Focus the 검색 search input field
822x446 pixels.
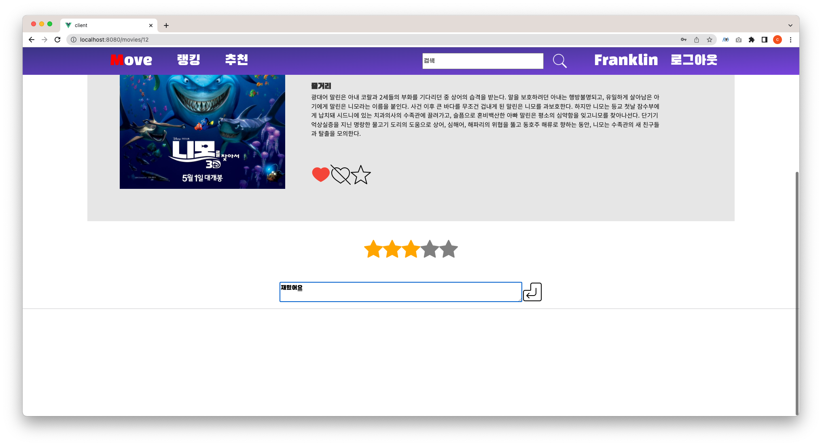(483, 61)
